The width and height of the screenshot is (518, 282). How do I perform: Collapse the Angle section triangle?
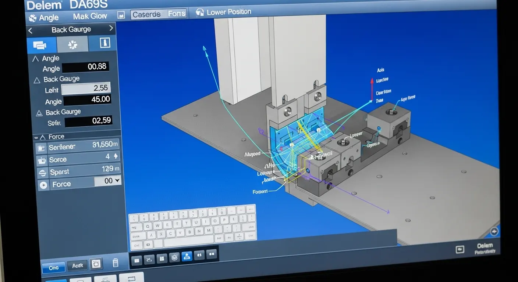tap(35, 59)
